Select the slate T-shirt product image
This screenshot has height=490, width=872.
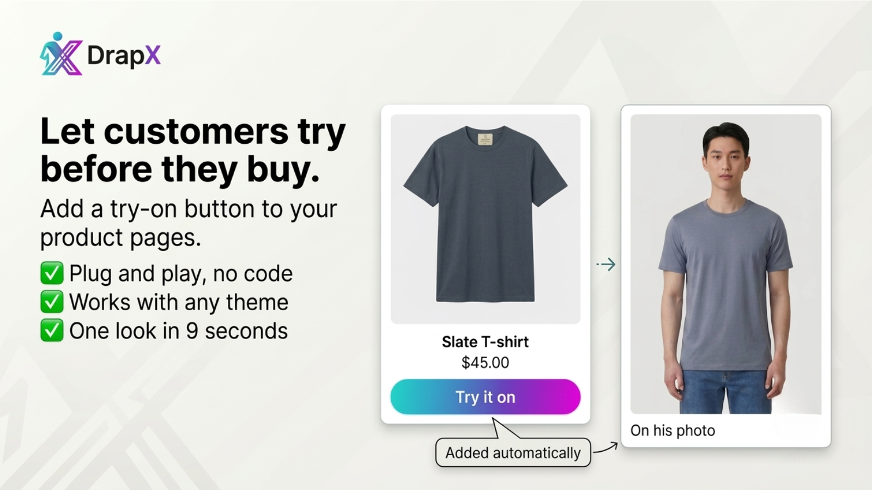point(485,219)
